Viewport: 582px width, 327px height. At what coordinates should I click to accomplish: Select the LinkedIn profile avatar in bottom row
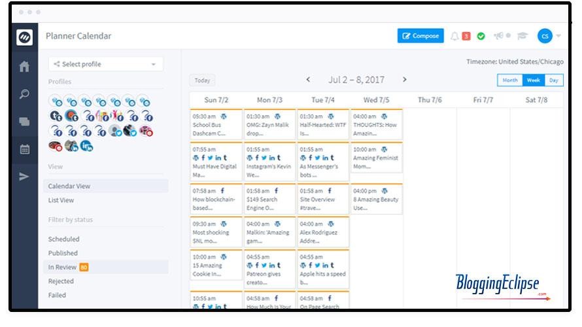(x=86, y=146)
